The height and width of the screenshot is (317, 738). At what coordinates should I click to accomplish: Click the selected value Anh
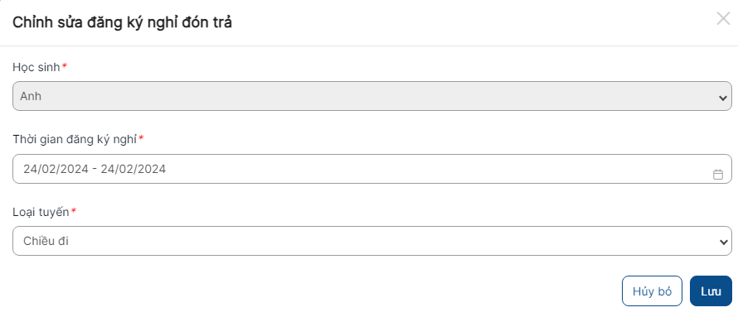tap(31, 96)
